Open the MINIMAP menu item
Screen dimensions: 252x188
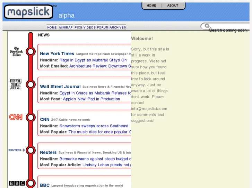click(x=66, y=27)
